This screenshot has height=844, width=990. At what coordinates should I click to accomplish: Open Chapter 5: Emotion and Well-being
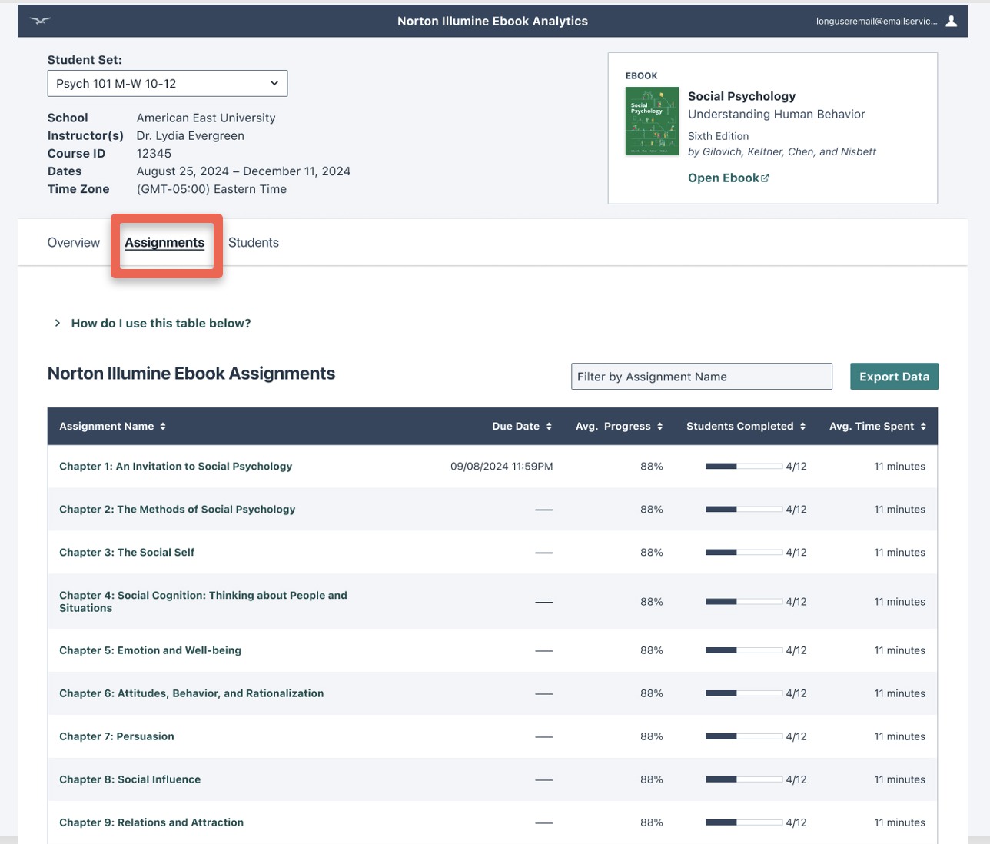151,650
